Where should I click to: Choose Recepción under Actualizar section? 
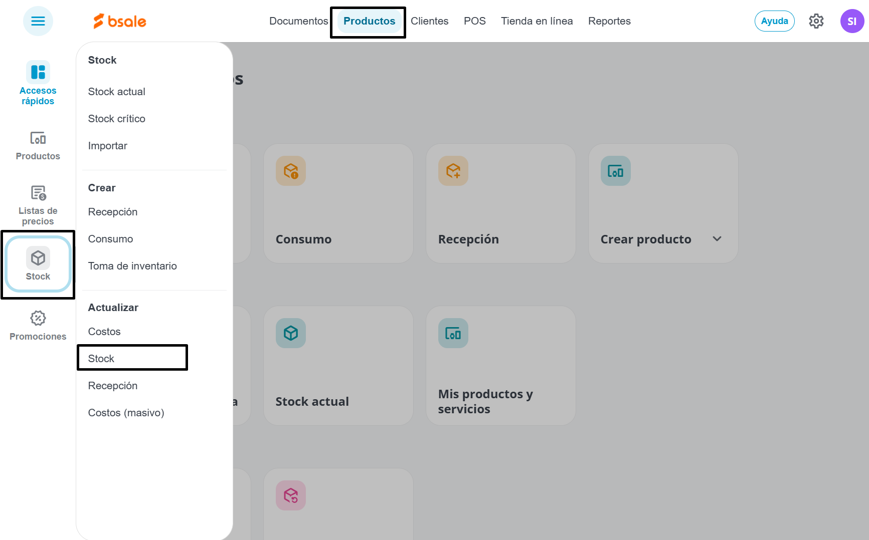point(113,386)
